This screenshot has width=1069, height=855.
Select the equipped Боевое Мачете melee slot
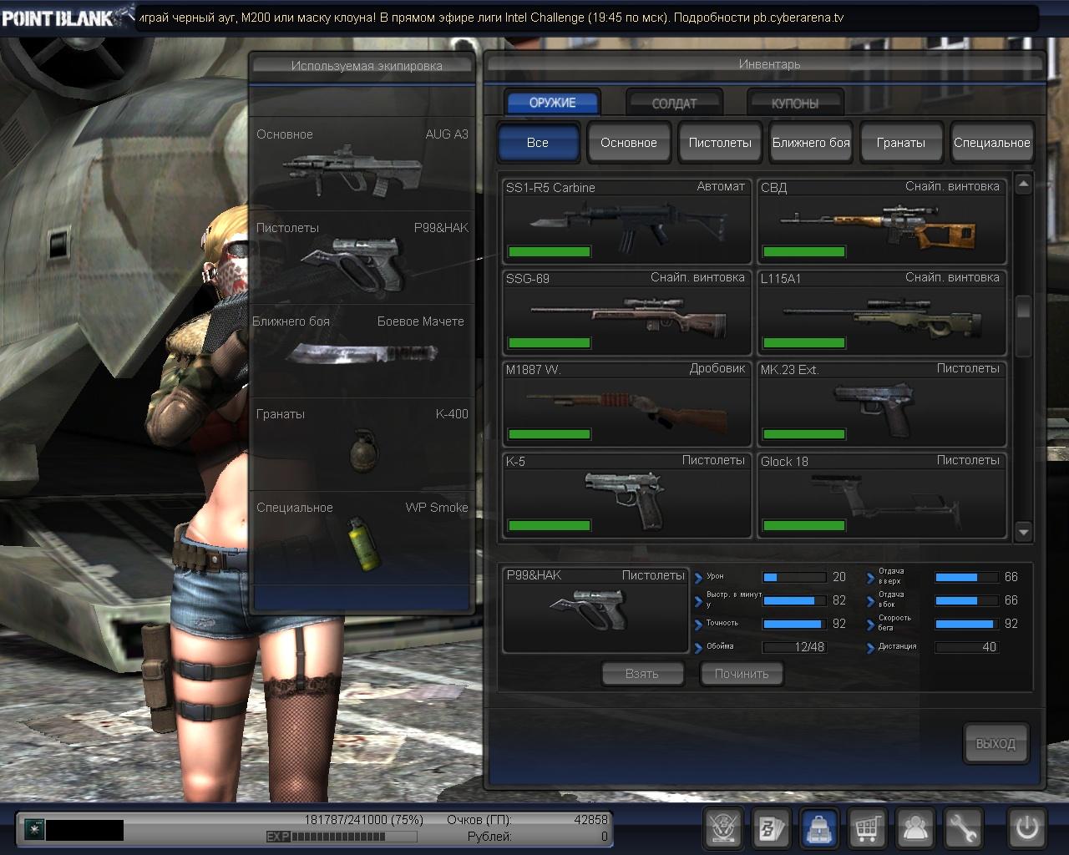[362, 351]
